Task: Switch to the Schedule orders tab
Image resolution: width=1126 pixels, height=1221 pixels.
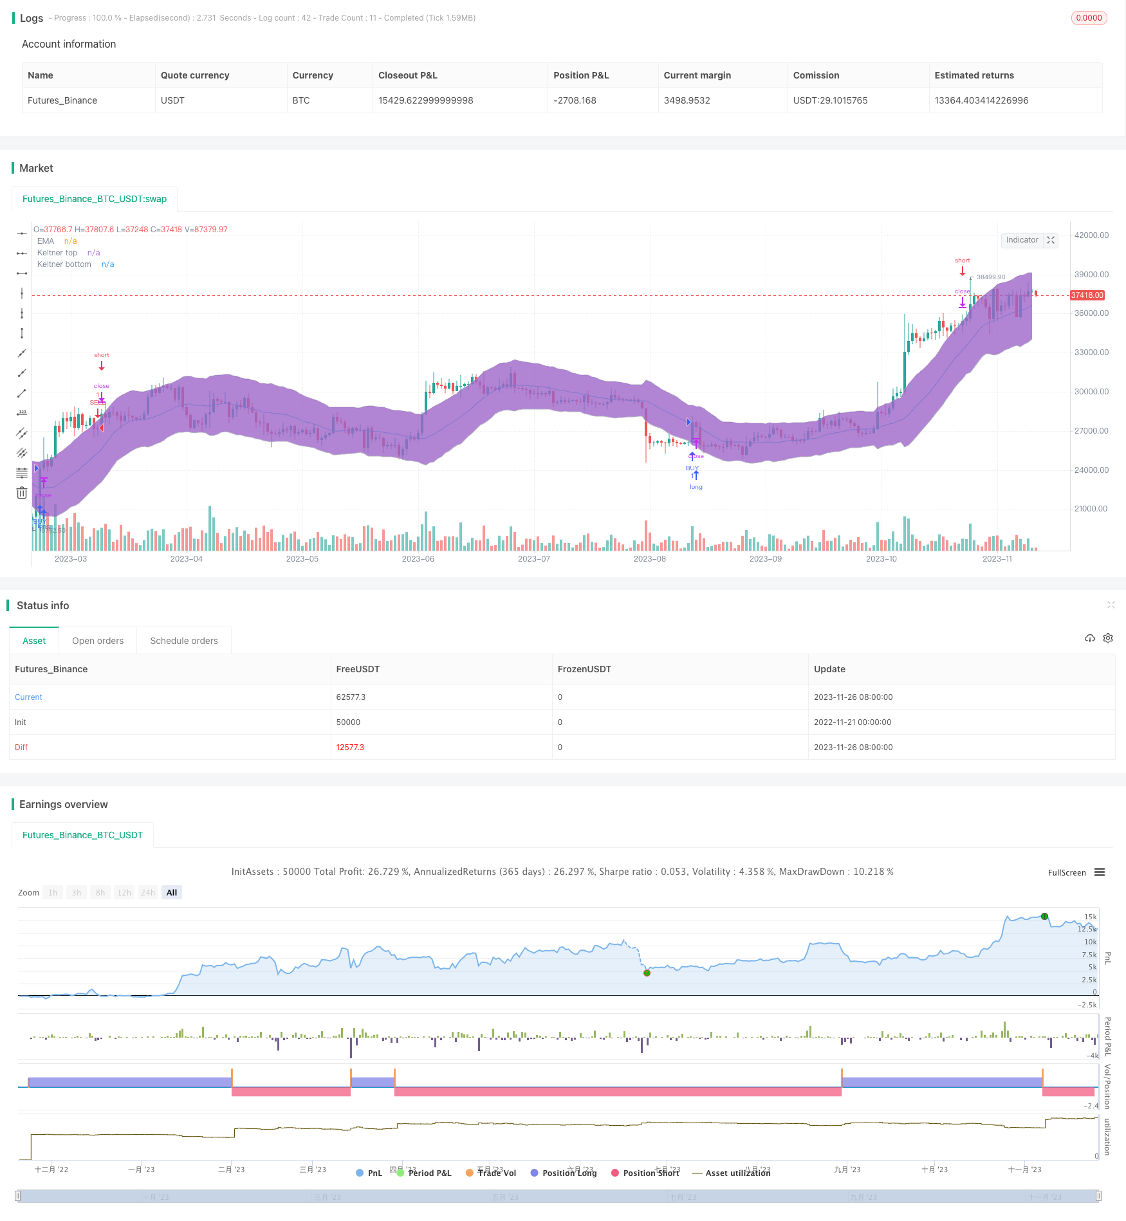Action: [x=184, y=641]
